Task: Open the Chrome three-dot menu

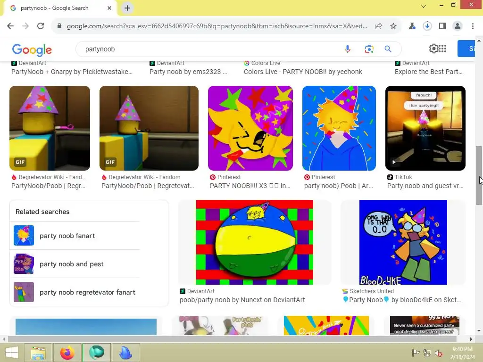Action: (x=473, y=26)
